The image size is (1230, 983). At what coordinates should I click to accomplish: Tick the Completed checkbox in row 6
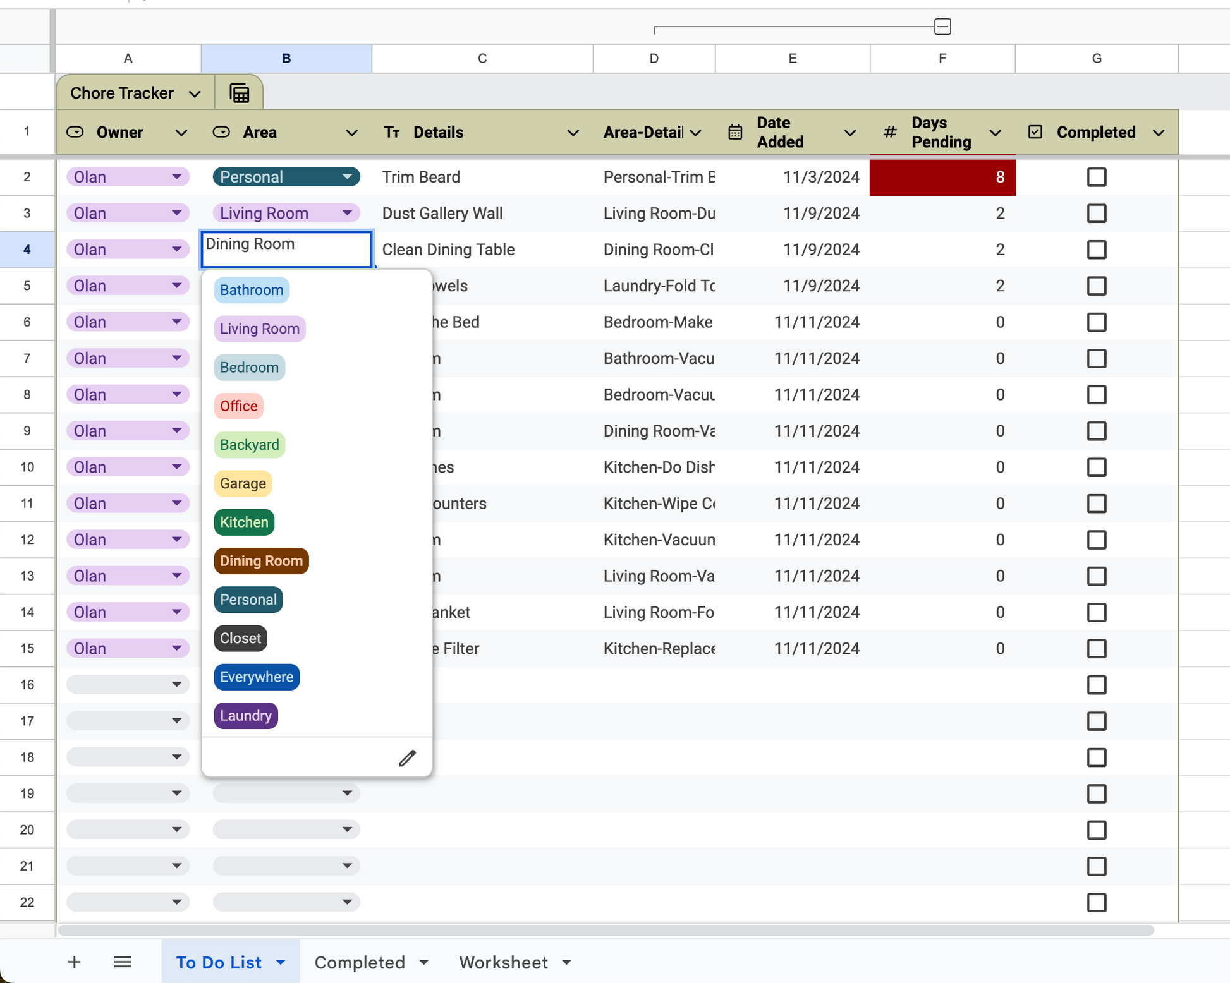(1096, 322)
